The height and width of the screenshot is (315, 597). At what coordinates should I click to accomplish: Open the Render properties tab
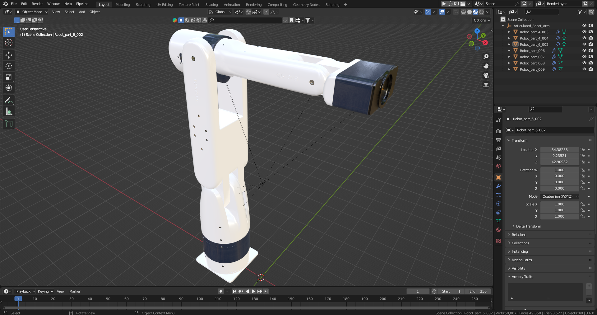coord(498,131)
